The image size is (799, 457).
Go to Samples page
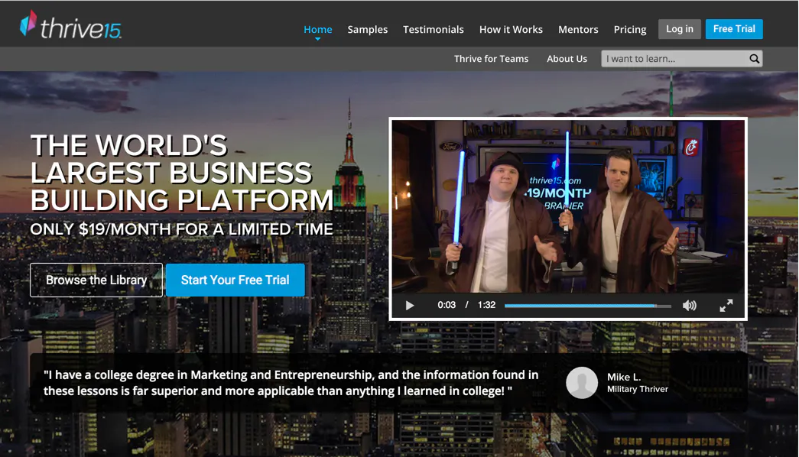pos(368,30)
